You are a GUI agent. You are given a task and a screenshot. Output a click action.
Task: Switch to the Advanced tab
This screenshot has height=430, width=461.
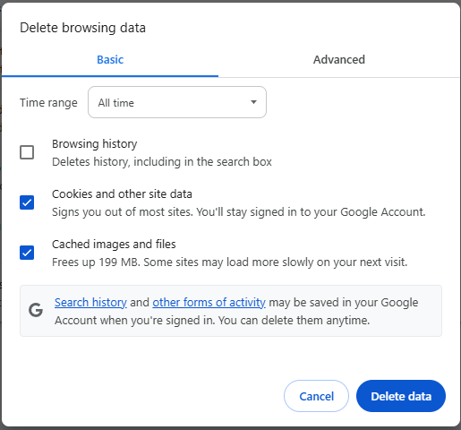(x=339, y=60)
